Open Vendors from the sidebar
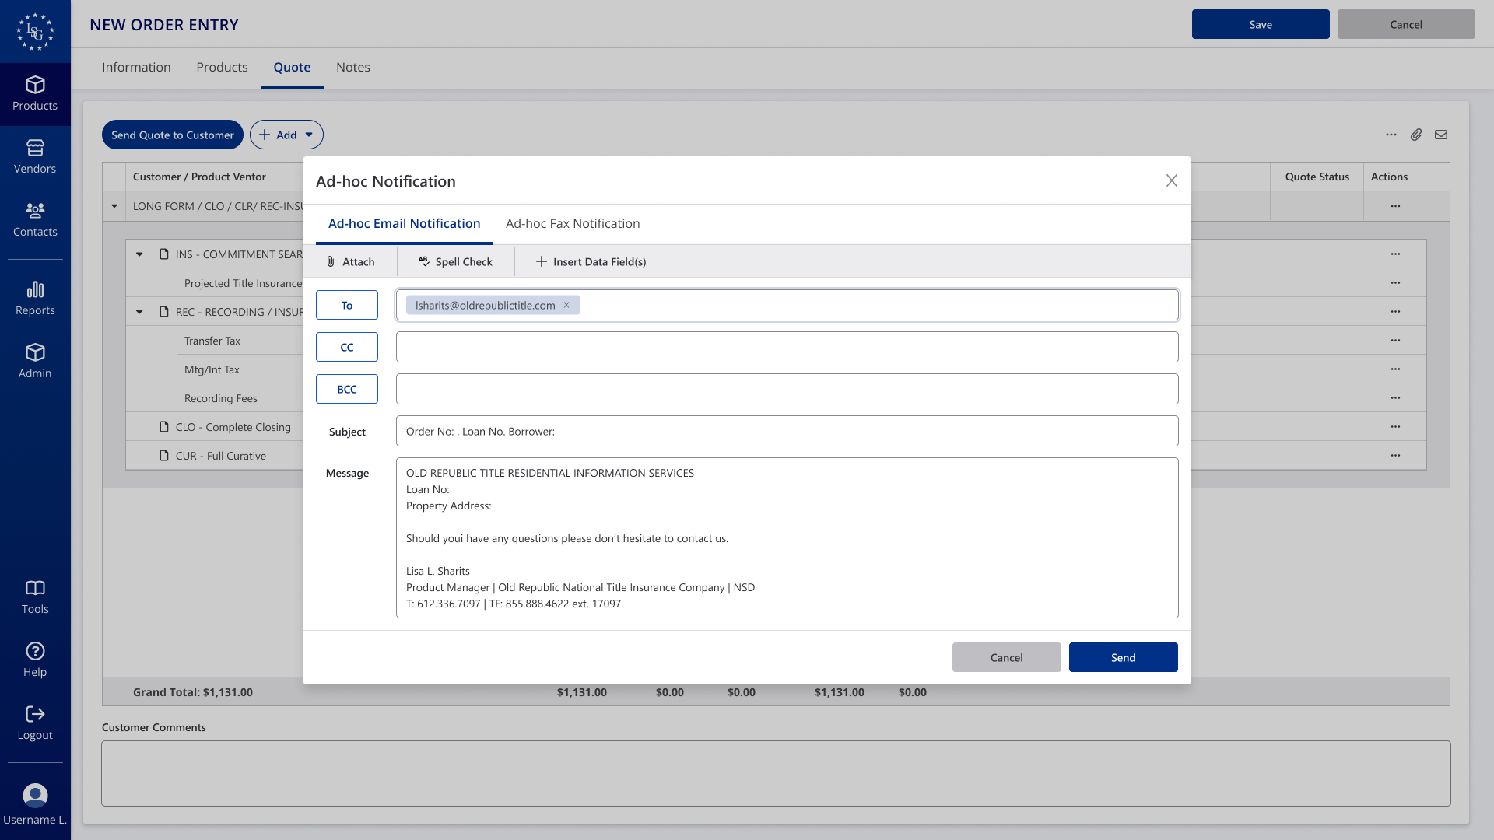 click(35, 156)
